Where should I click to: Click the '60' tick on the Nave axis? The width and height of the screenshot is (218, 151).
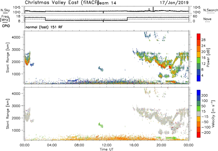(195, 16)
